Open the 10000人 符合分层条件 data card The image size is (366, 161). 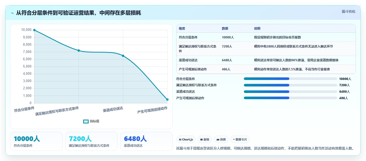(36, 141)
